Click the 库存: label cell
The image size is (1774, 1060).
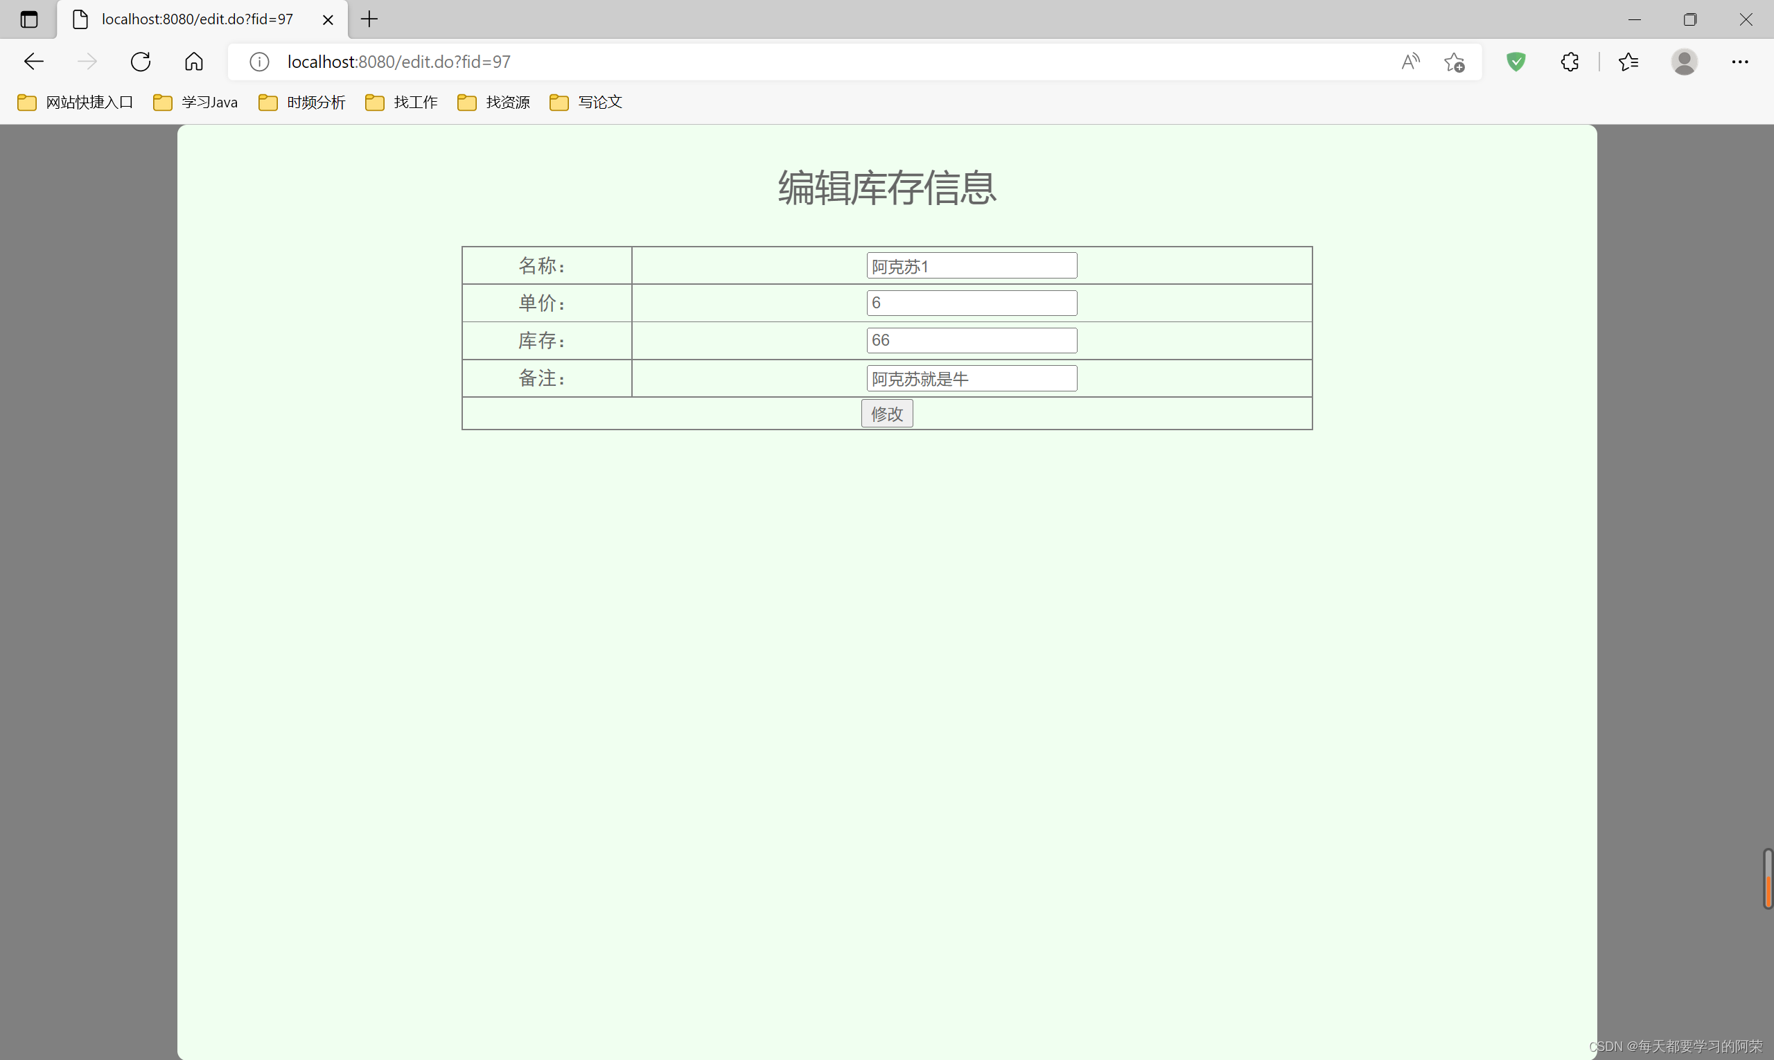click(547, 341)
